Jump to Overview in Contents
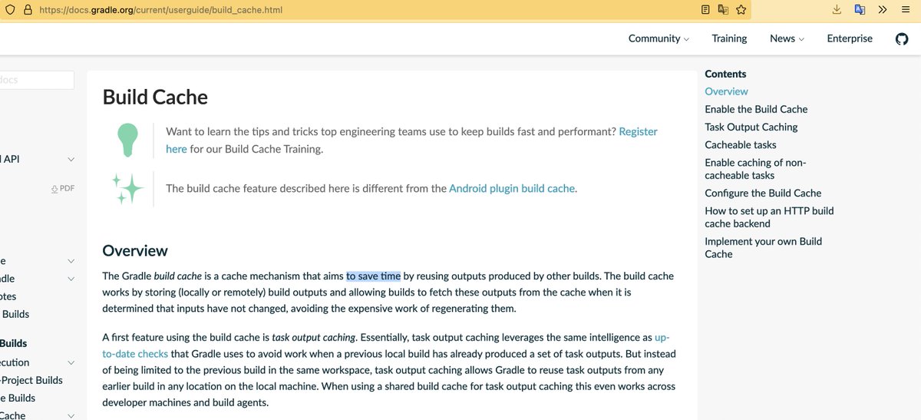The image size is (921, 420). (726, 91)
